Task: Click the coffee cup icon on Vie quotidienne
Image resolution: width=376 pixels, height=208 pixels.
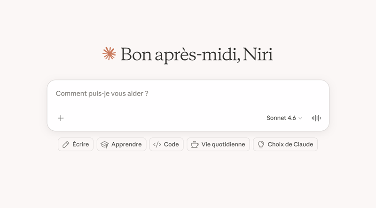Action: tap(195, 144)
